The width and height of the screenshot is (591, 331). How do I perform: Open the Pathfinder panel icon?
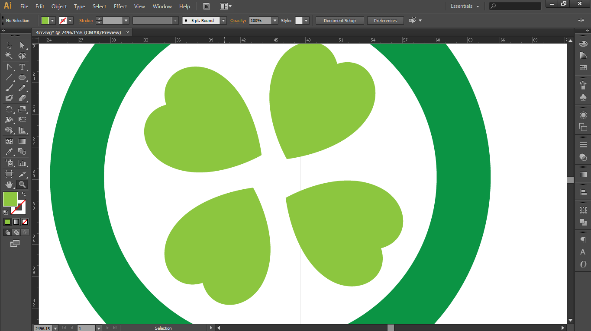click(x=583, y=222)
